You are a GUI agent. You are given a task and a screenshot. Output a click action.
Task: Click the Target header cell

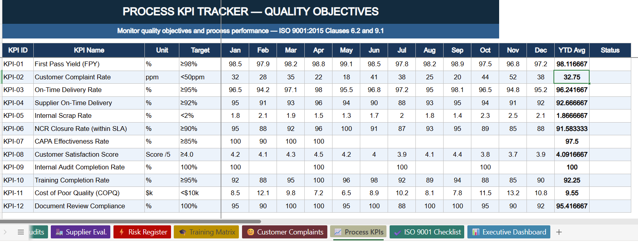tap(200, 50)
